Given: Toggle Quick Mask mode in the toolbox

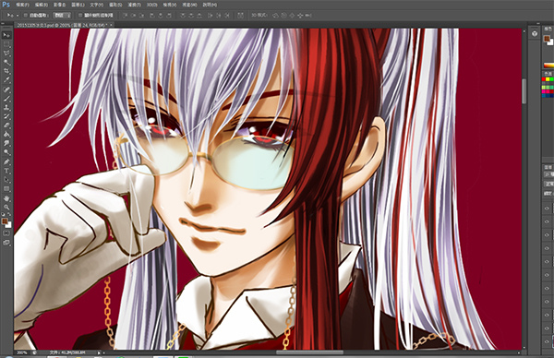Looking at the screenshot, I should coord(6,233).
